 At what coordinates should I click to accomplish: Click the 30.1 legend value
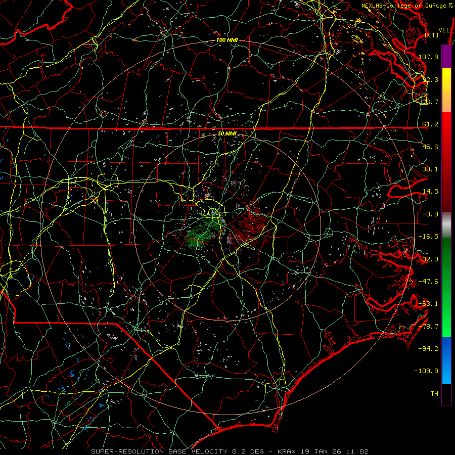[x=430, y=169]
